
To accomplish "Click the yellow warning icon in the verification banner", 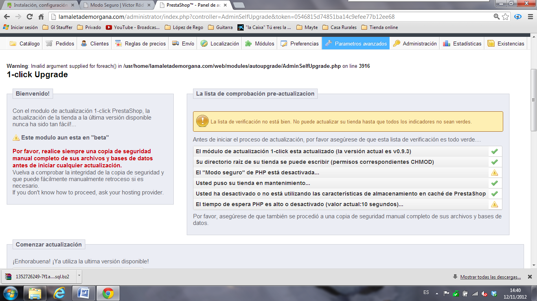I will (202, 121).
